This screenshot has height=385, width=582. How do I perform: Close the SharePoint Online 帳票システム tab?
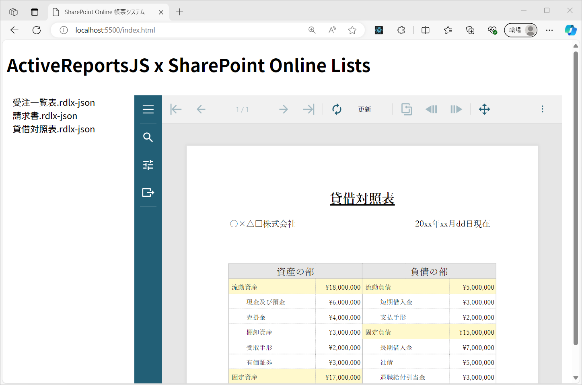[x=161, y=12]
